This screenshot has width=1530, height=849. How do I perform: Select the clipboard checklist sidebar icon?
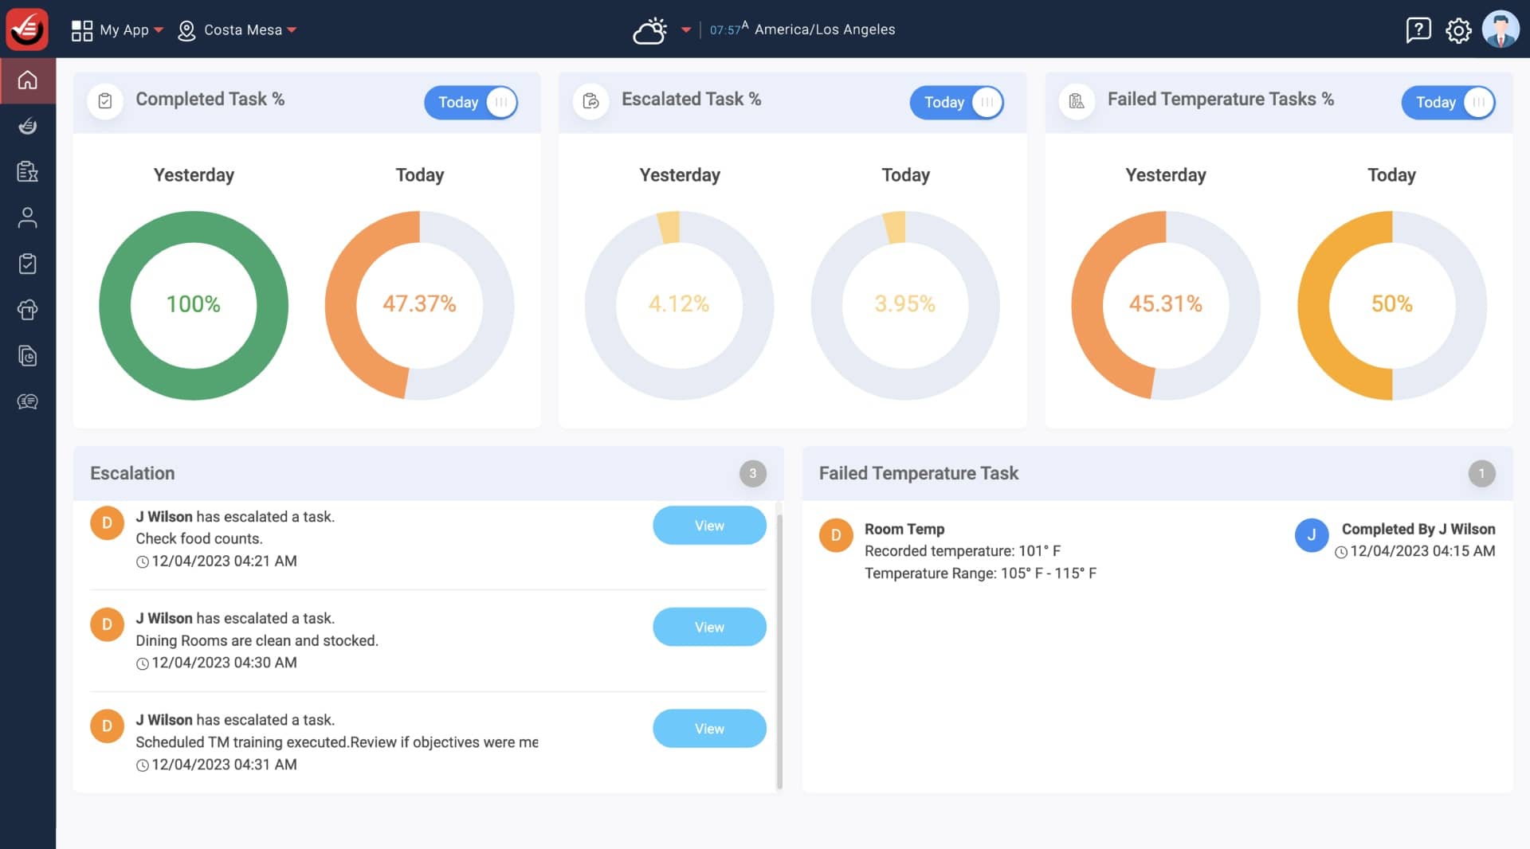[28, 264]
